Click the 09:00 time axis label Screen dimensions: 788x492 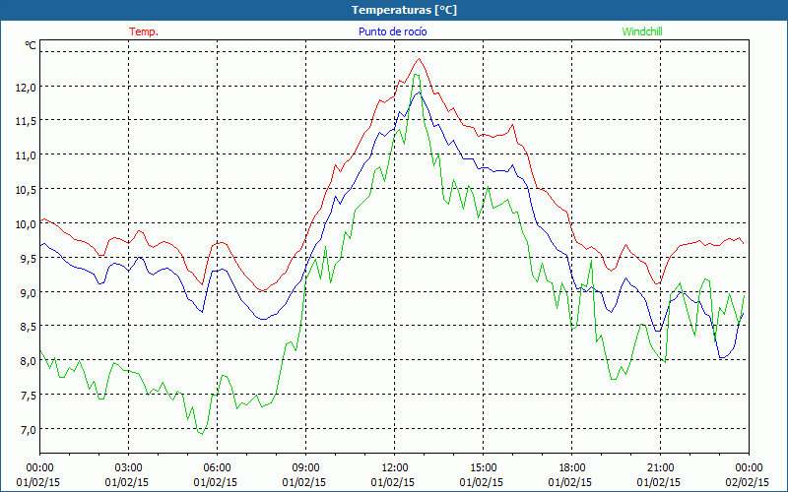(305, 468)
